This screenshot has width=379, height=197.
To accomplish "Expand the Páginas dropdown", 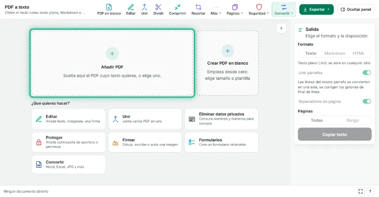I will [235, 9].
